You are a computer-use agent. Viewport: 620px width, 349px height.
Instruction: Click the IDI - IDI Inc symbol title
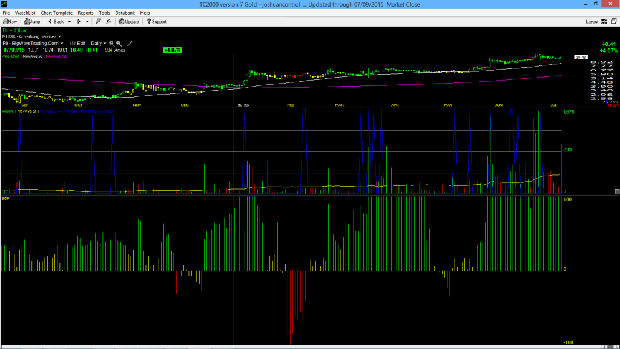(x=15, y=30)
